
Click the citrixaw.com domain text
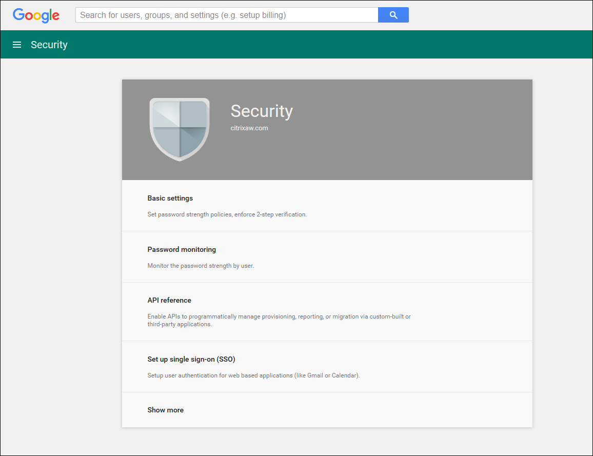point(249,128)
